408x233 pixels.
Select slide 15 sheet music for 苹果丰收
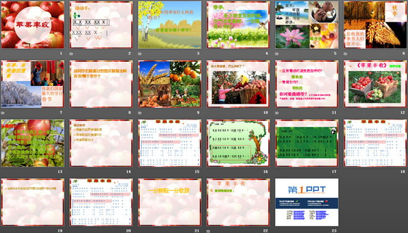coord(169,143)
